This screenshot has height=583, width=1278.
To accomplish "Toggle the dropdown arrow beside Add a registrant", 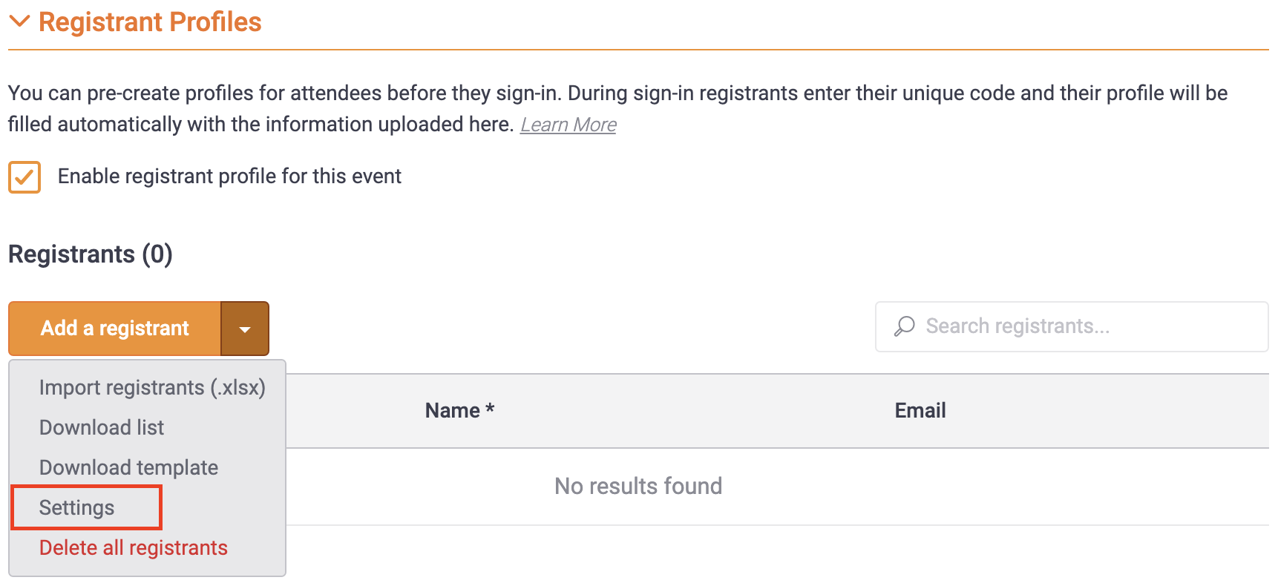I will (x=245, y=329).
